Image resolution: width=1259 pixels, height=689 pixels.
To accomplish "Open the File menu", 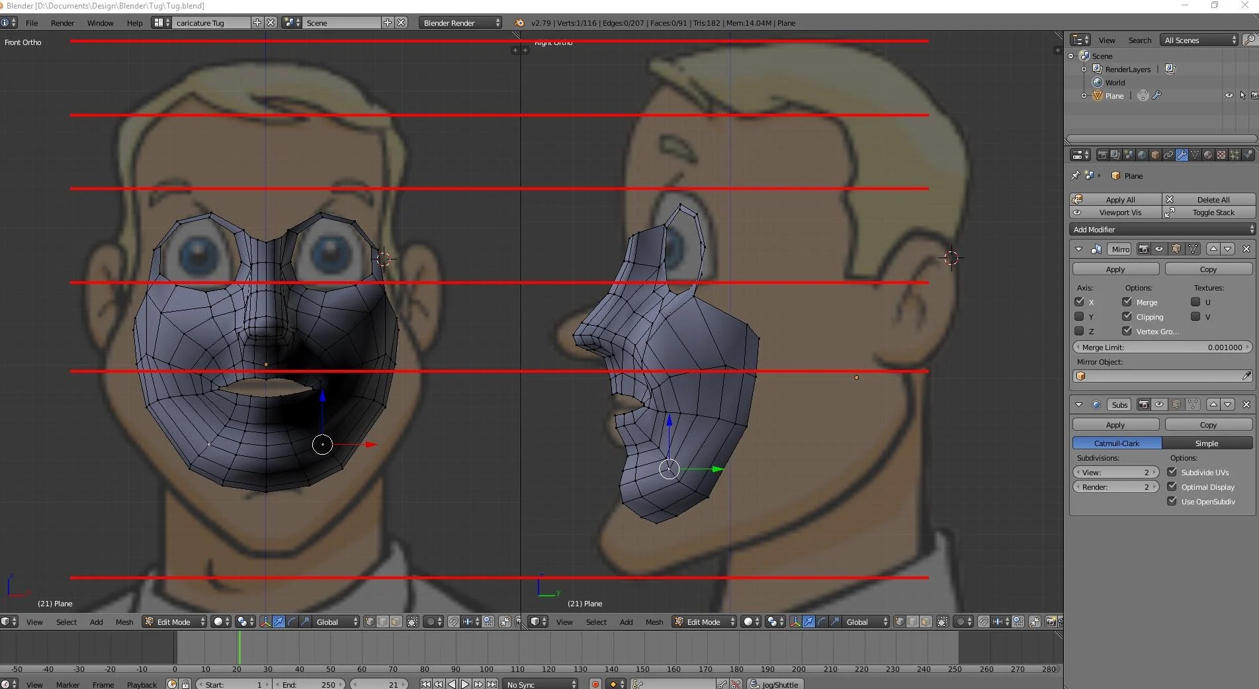I will (32, 23).
